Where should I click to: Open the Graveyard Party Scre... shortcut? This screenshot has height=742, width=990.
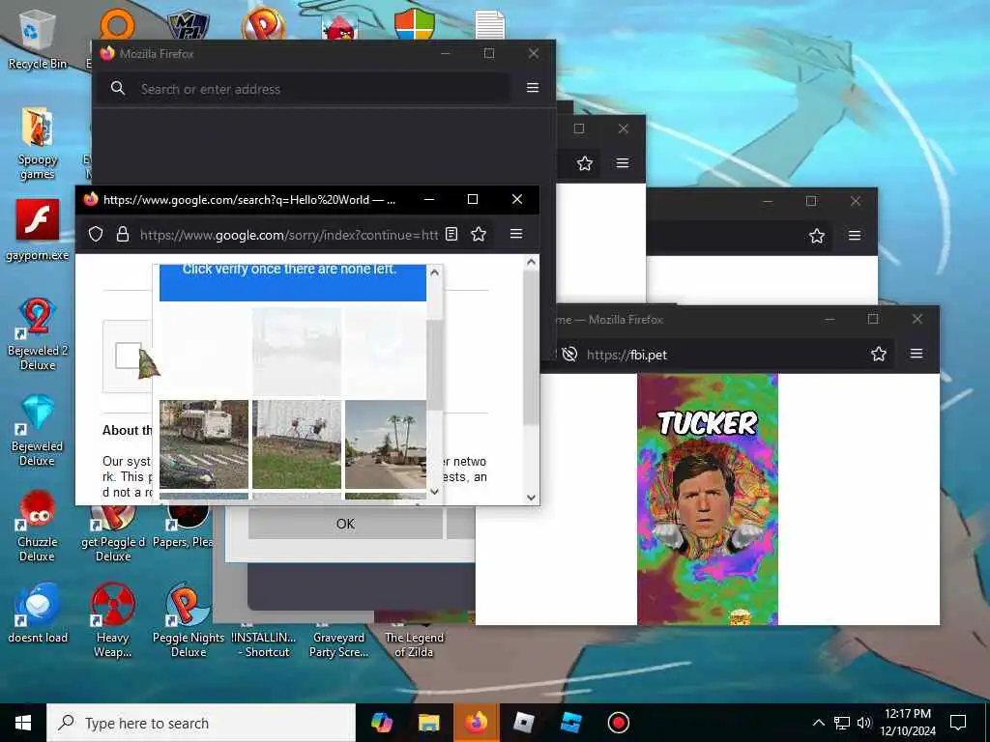[x=339, y=642]
